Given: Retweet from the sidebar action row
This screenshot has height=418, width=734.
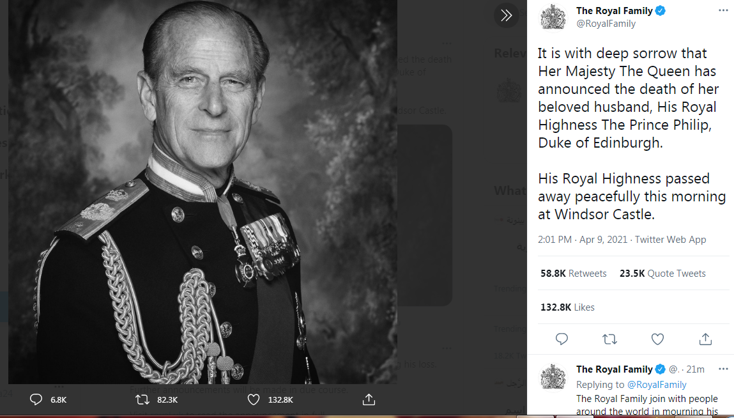Looking at the screenshot, I should tap(609, 339).
